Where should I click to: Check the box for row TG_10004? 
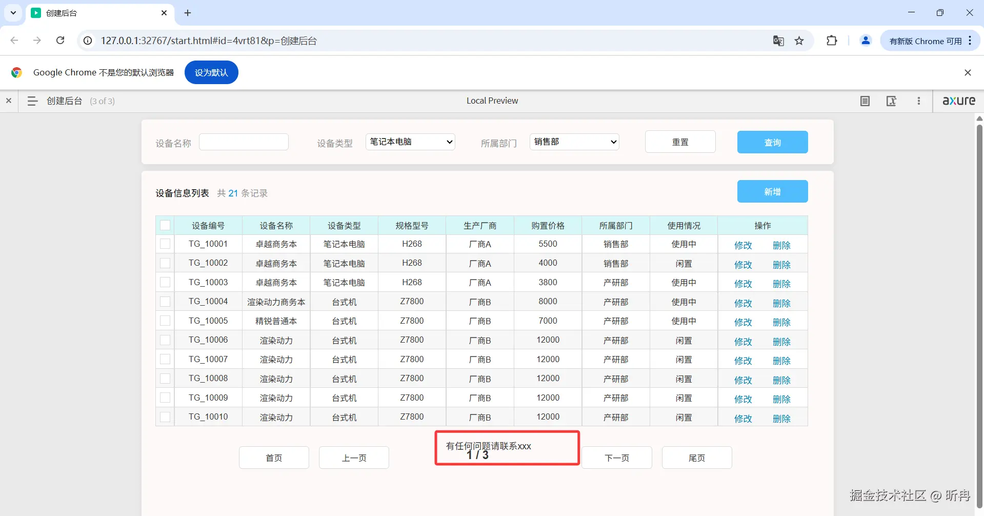click(165, 302)
